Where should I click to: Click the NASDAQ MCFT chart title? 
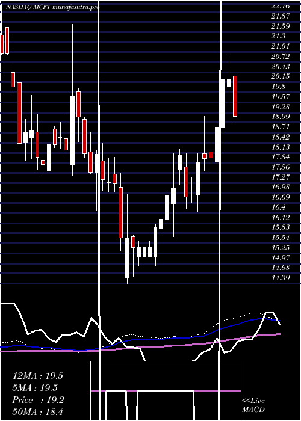click(52, 7)
